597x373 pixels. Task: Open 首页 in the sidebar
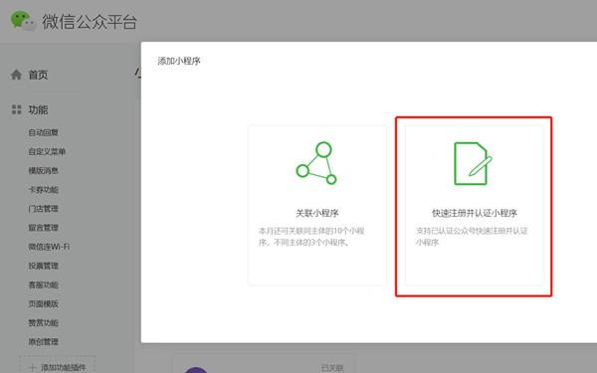pyautogui.click(x=38, y=75)
